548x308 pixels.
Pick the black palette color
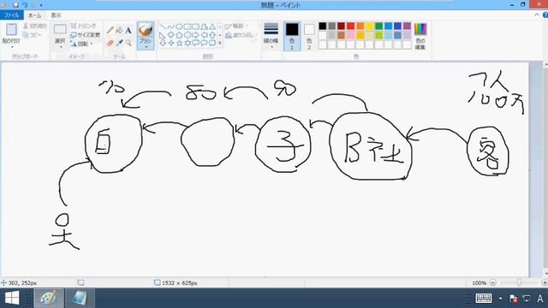coord(323,26)
